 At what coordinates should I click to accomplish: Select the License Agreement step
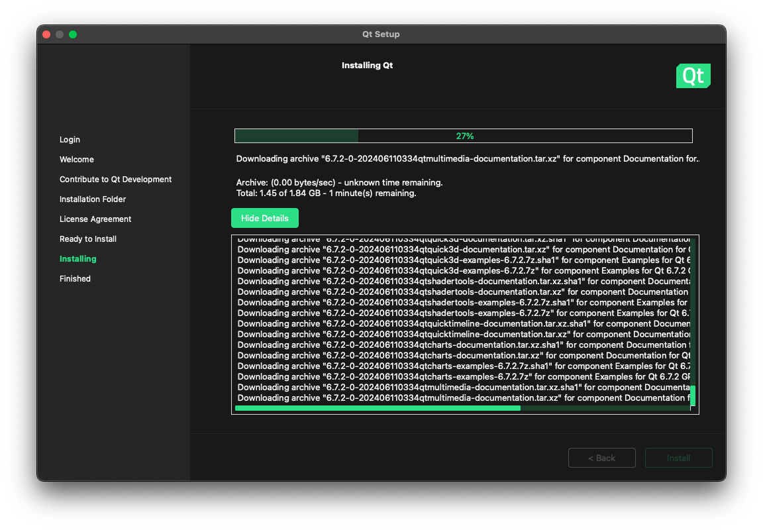coord(95,219)
